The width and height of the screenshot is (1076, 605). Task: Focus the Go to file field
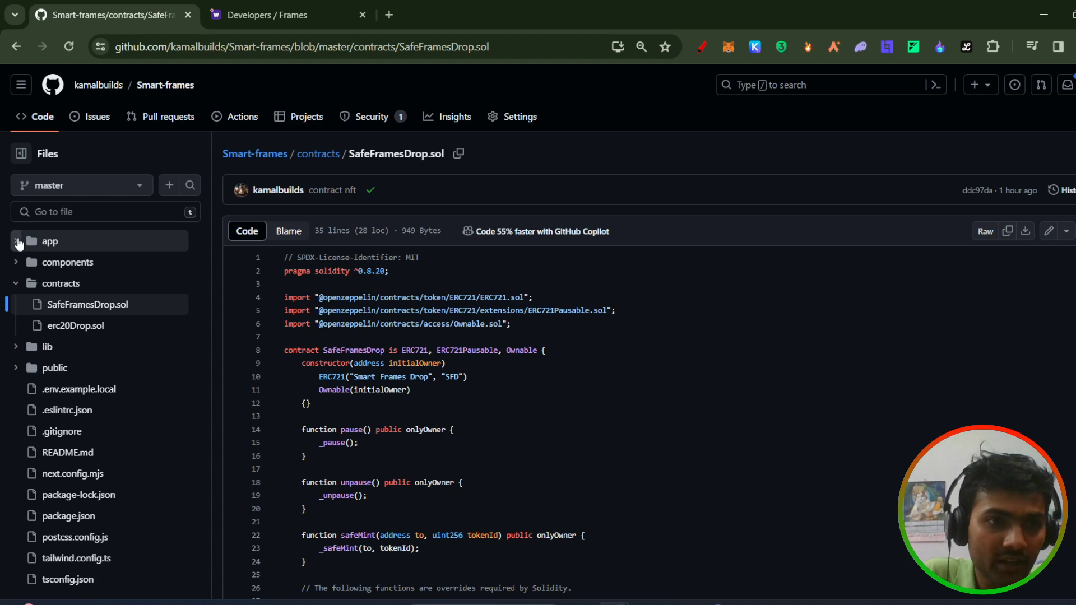click(106, 212)
